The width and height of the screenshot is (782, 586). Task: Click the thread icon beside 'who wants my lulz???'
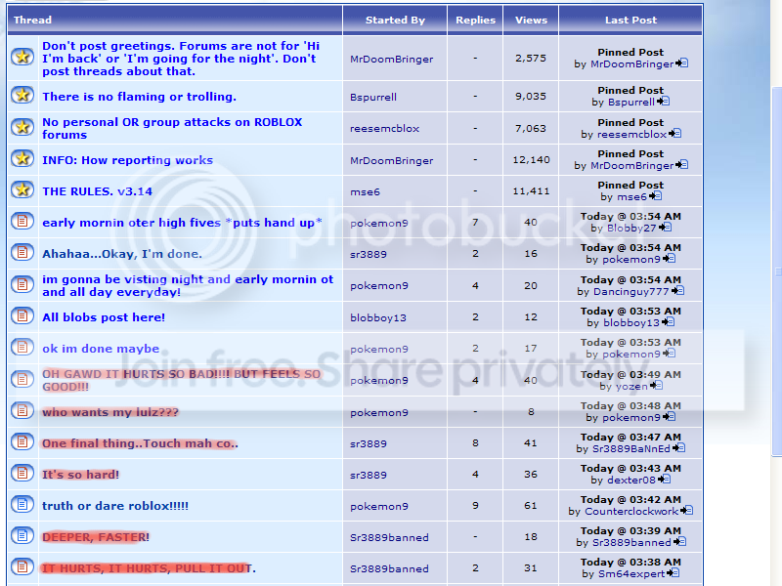pyautogui.click(x=22, y=410)
